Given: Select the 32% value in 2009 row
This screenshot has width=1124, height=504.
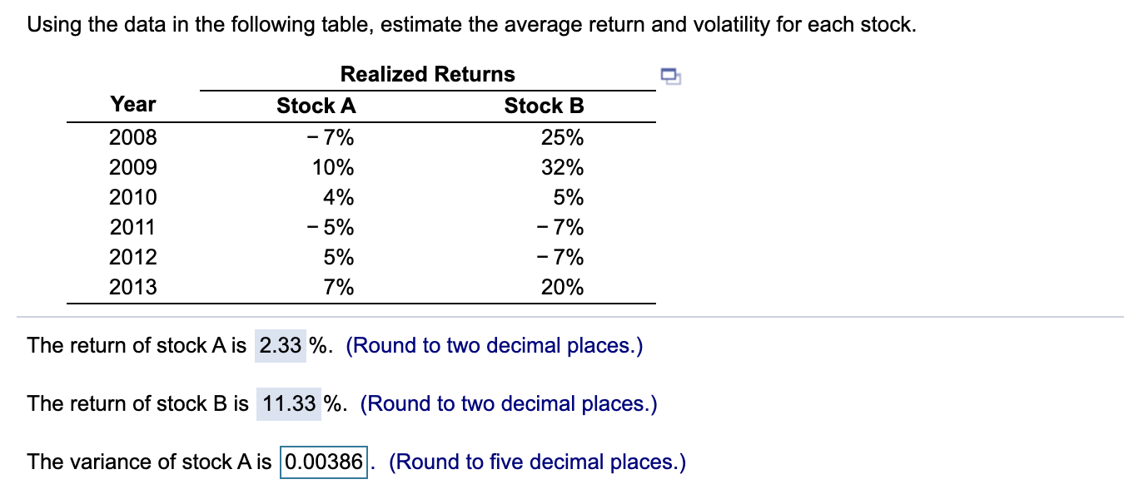Looking at the screenshot, I should coord(563,167).
